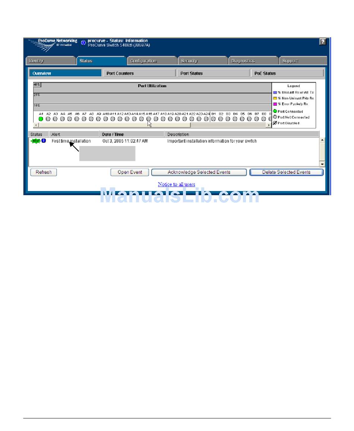Select port A6 indicator
The image size is (354, 431).
pos(77,119)
